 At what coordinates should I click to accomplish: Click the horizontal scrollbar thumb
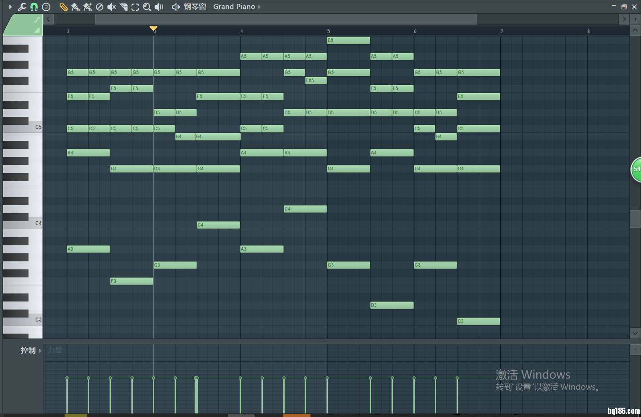click(x=286, y=19)
